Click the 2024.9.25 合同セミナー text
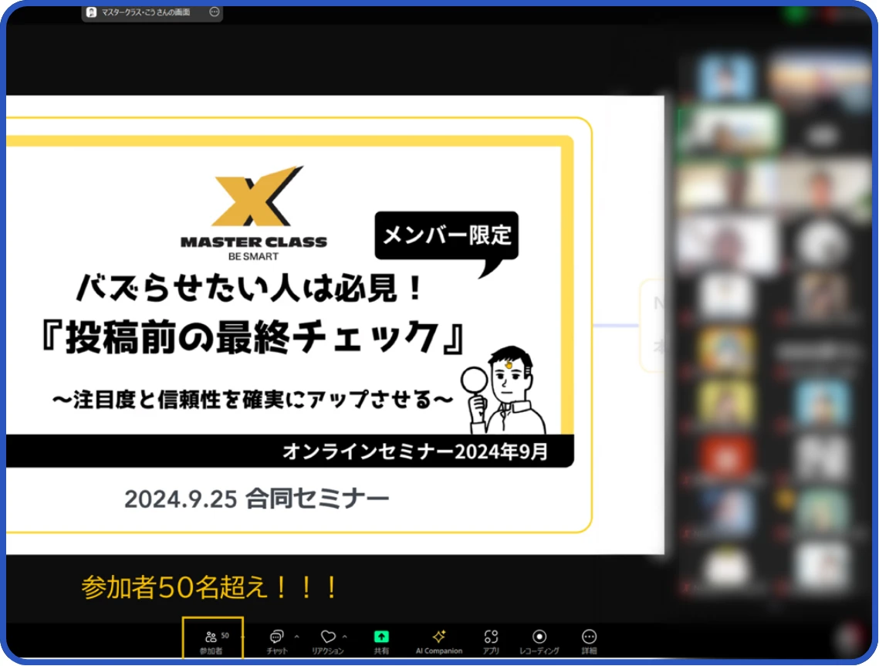Viewport: 879px width, 666px height. [256, 499]
